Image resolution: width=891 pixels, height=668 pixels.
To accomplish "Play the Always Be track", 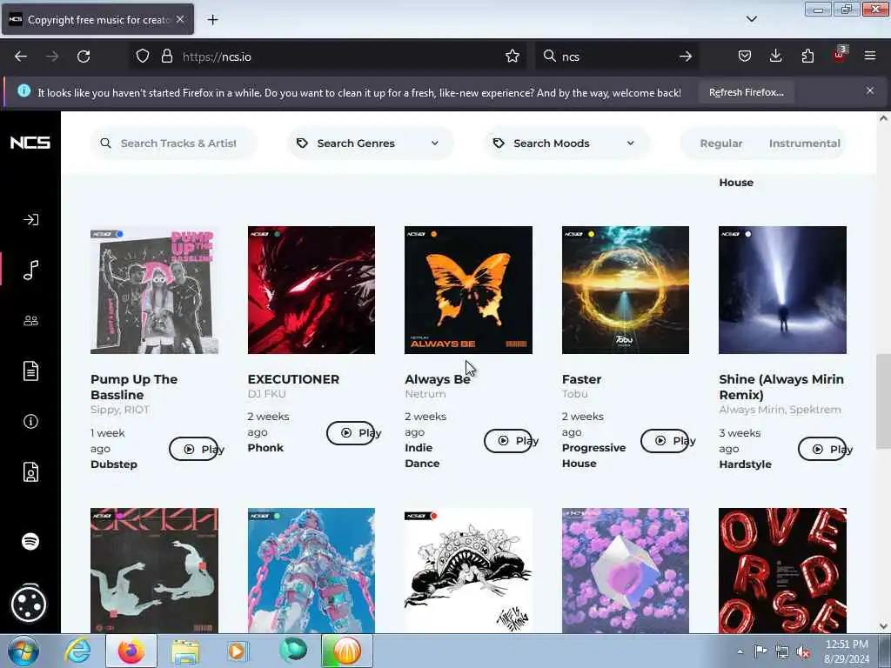I will pos(508,441).
